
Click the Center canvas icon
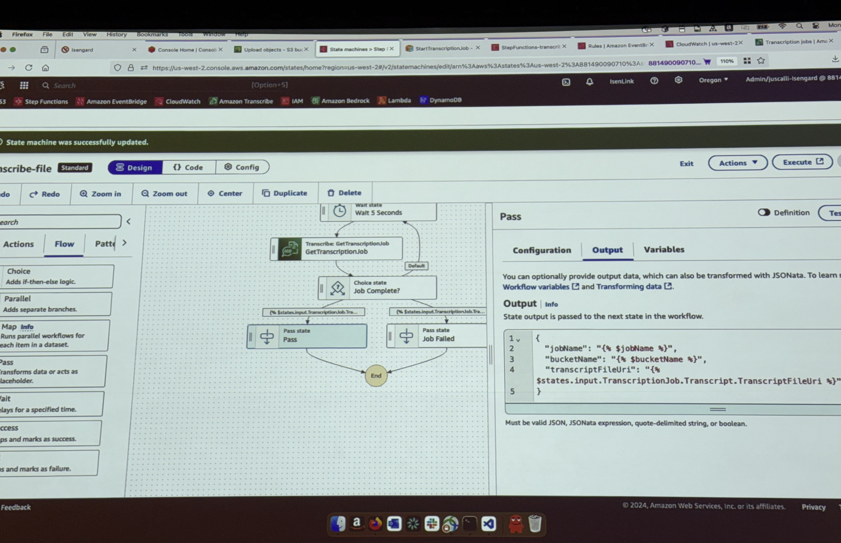pos(211,193)
